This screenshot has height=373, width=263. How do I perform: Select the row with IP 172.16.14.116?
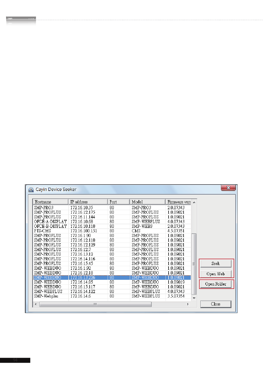point(112,259)
